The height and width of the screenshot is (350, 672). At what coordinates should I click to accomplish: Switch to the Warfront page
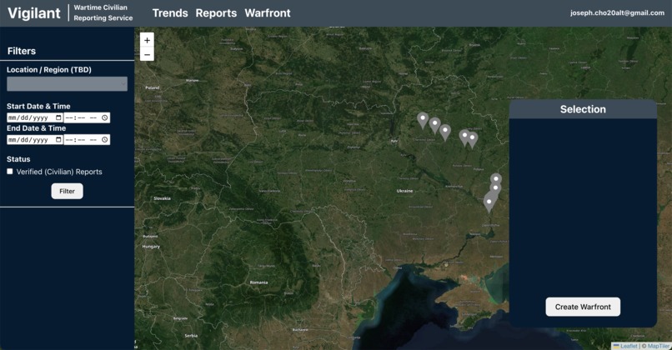tap(268, 13)
